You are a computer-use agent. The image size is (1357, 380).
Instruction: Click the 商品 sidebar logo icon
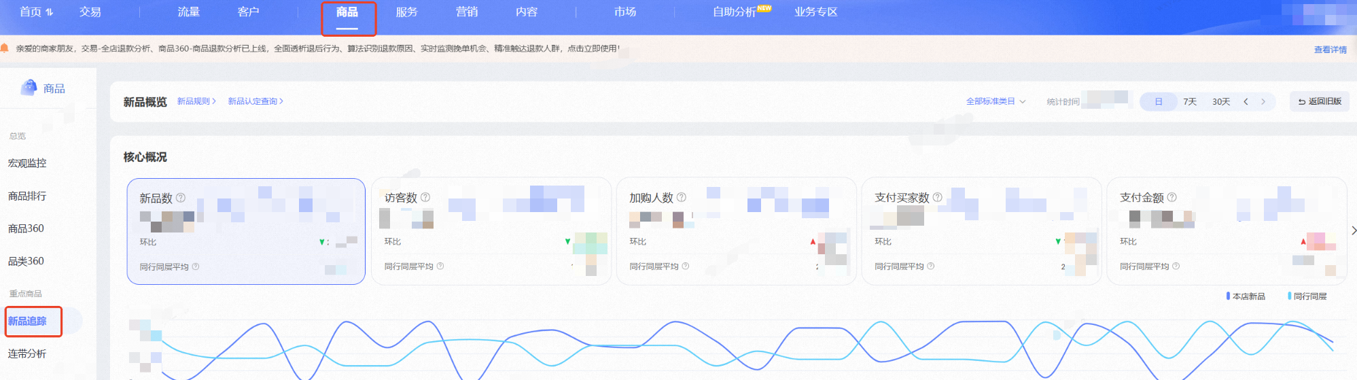(x=29, y=88)
